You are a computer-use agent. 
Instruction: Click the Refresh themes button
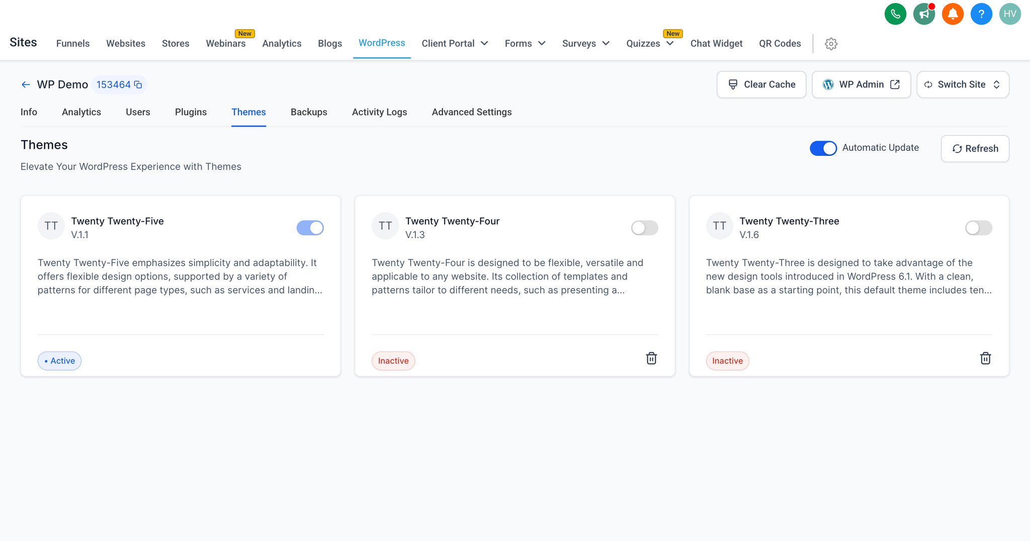975,148
